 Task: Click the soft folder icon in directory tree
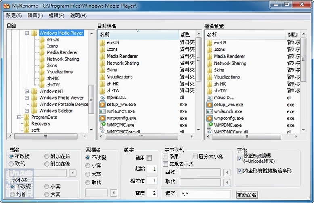[26, 130]
